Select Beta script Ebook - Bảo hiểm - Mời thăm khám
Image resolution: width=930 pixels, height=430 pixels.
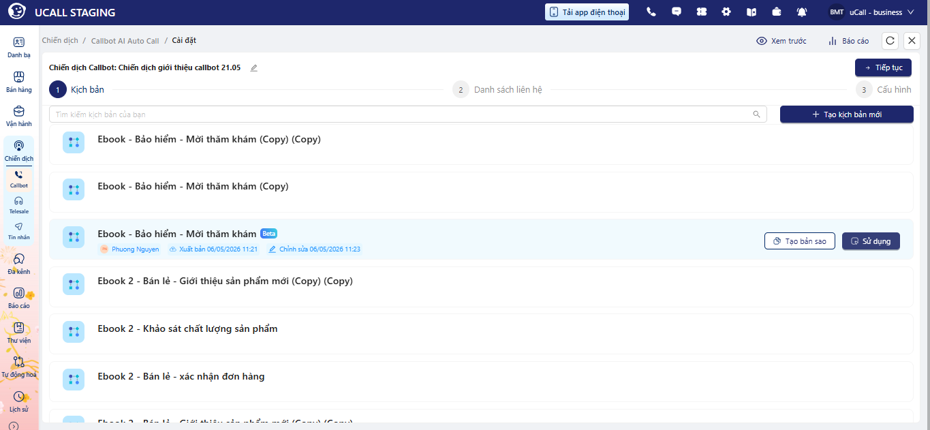481,239
